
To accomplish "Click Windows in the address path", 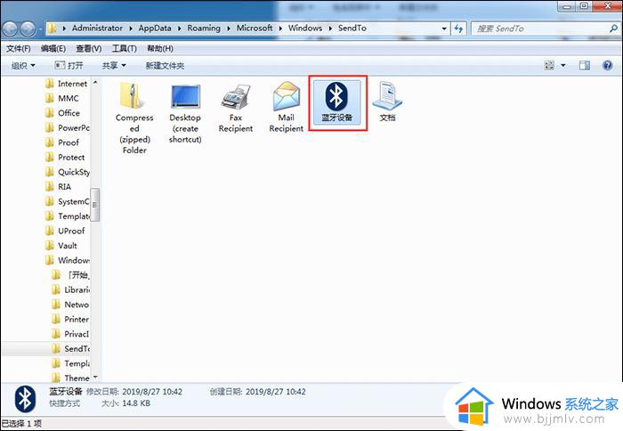I will point(305,28).
